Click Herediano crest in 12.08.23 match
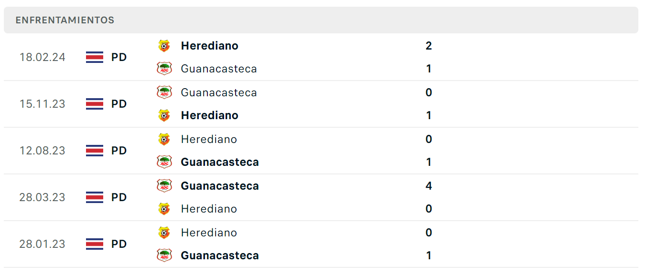 pos(164,139)
